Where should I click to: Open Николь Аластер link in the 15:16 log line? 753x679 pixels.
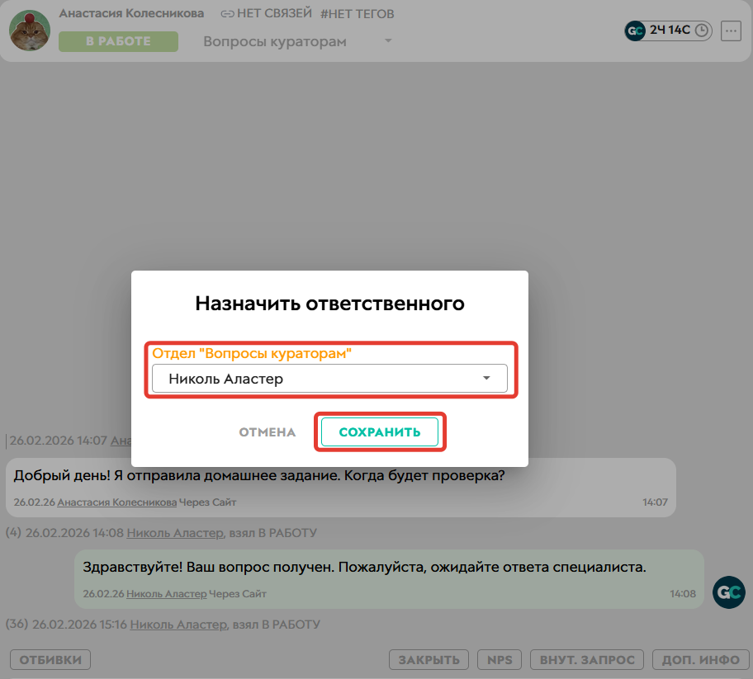click(178, 625)
